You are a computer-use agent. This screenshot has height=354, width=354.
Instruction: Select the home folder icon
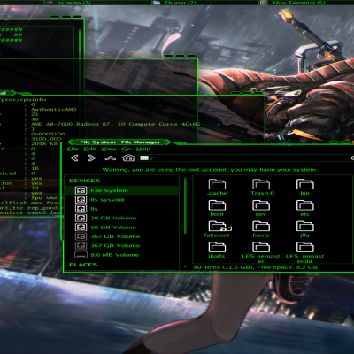(261, 227)
